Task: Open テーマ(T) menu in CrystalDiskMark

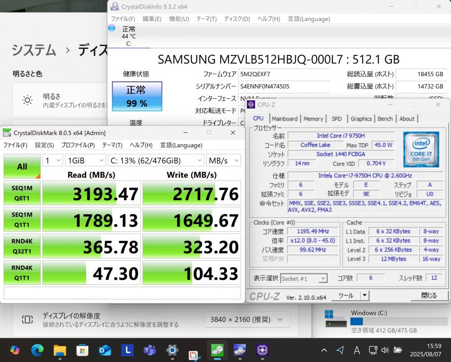Action: coord(112,145)
